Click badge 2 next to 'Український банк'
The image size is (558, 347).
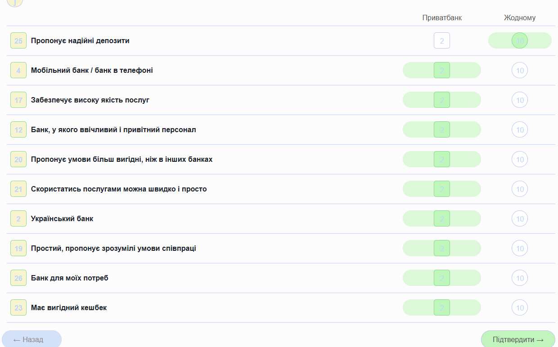[18, 218]
